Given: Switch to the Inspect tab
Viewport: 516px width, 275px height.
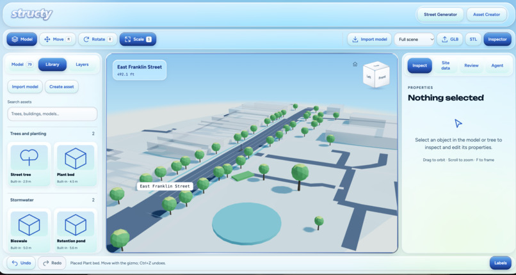Looking at the screenshot, I should pyautogui.click(x=419, y=65).
